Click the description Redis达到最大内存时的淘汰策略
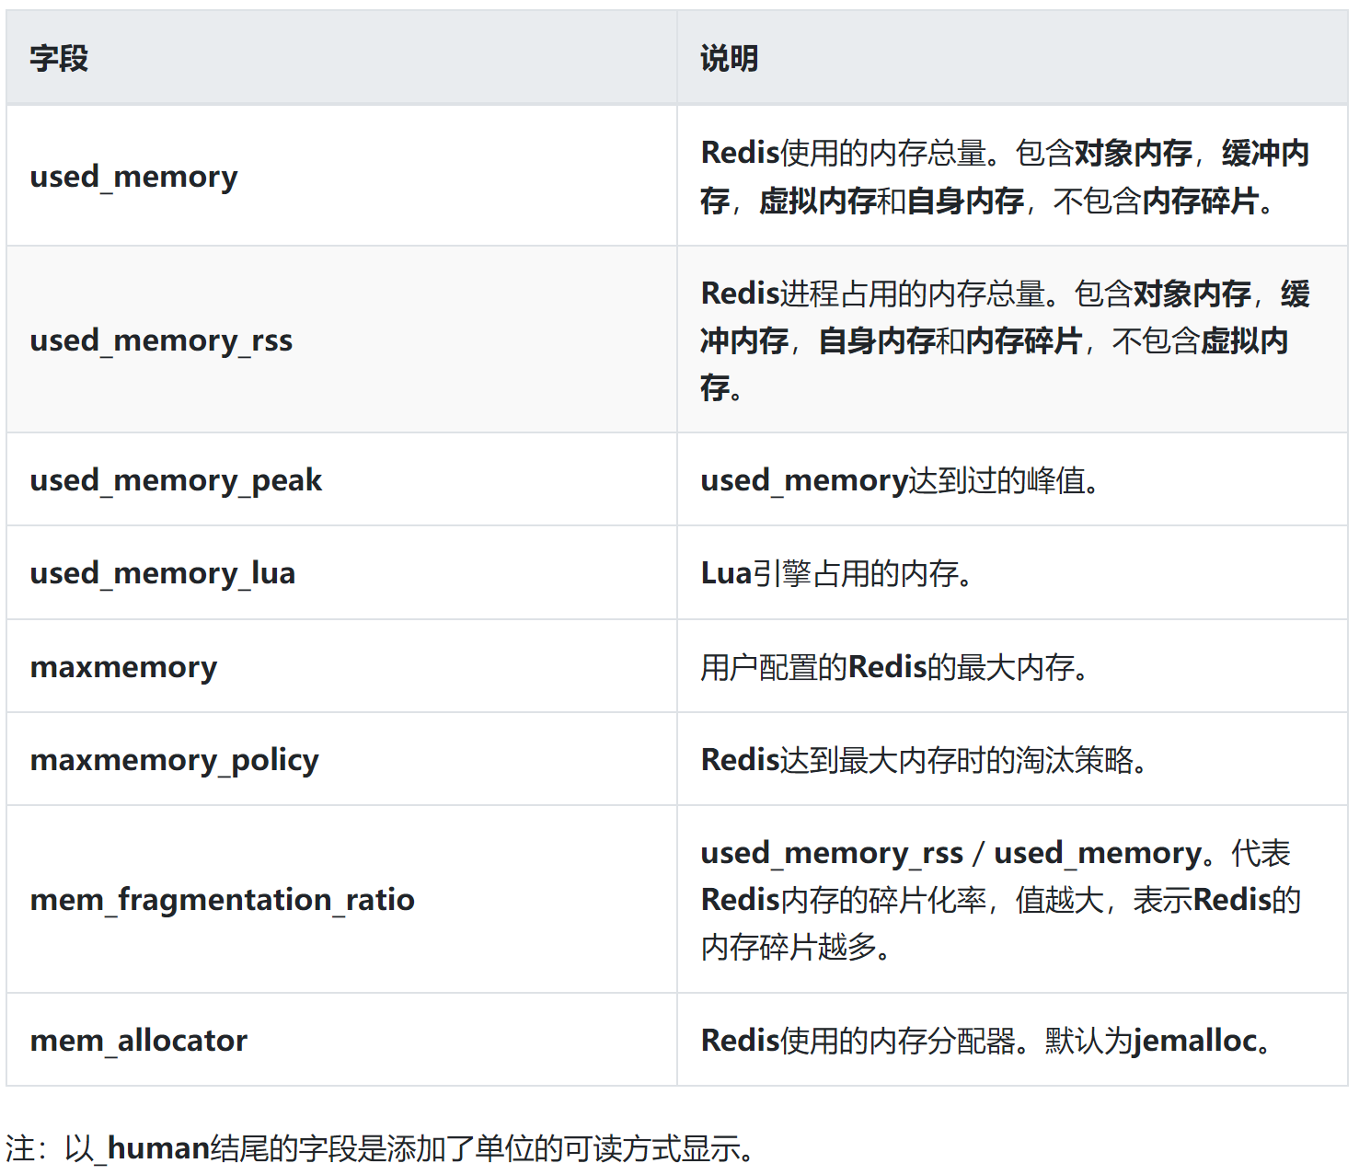Screen dimensions: 1359x1175 (x=1012, y=759)
